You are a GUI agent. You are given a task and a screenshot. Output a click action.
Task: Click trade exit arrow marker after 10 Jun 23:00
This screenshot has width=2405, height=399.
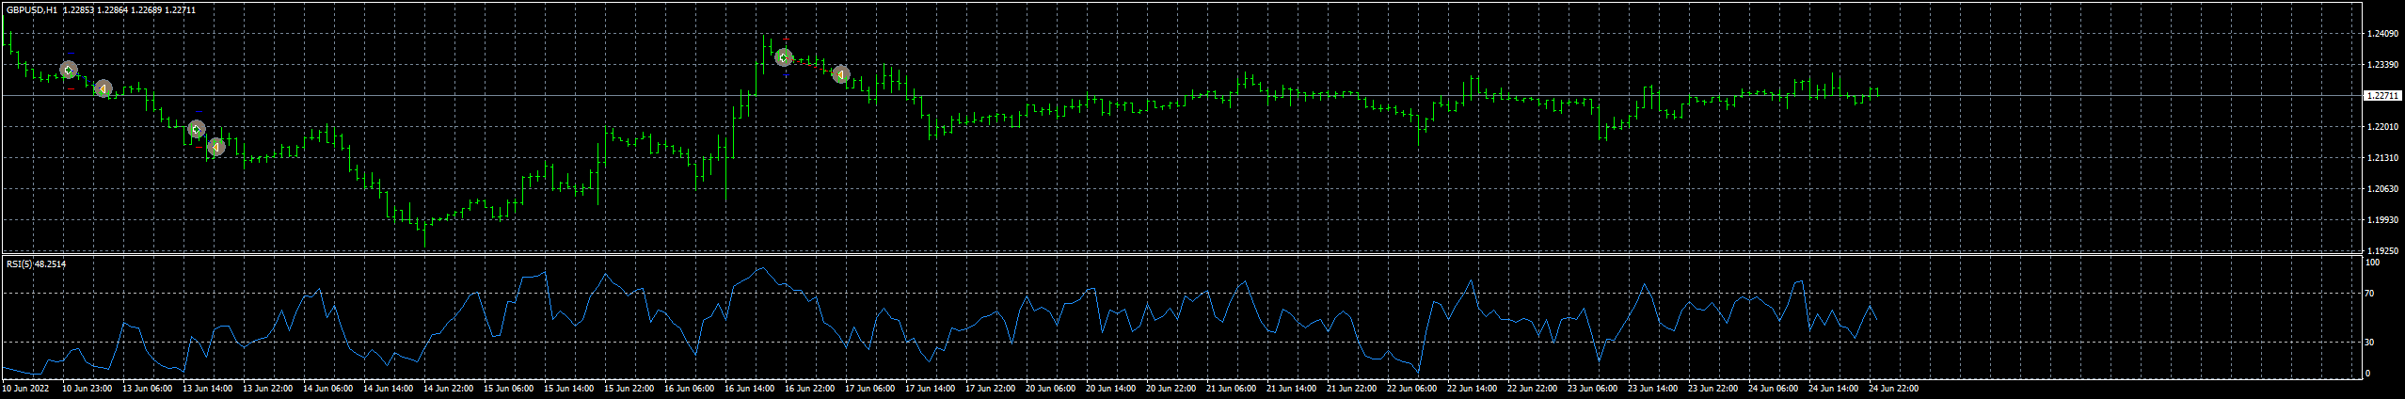pos(104,88)
